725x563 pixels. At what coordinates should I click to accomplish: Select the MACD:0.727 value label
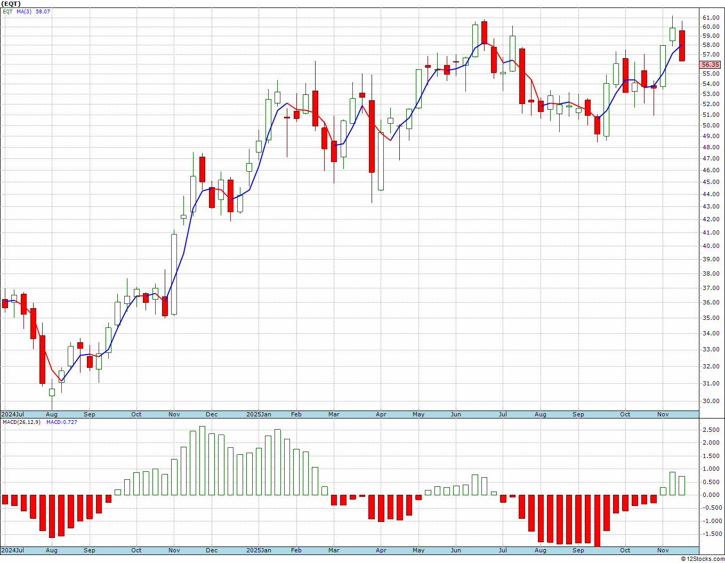click(x=62, y=422)
